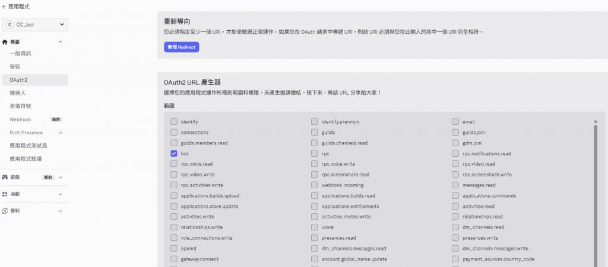608x267 pixels.
Task: Click the 新增 Redirect button
Action: (x=182, y=47)
